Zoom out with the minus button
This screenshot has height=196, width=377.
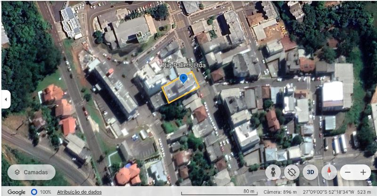pos(348,172)
